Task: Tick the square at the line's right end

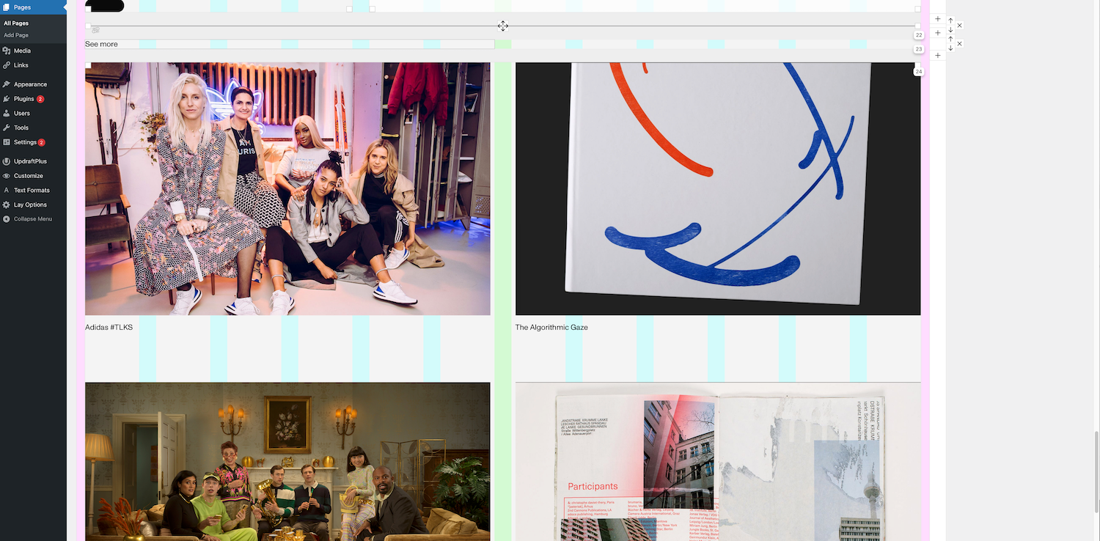Action: tap(917, 26)
